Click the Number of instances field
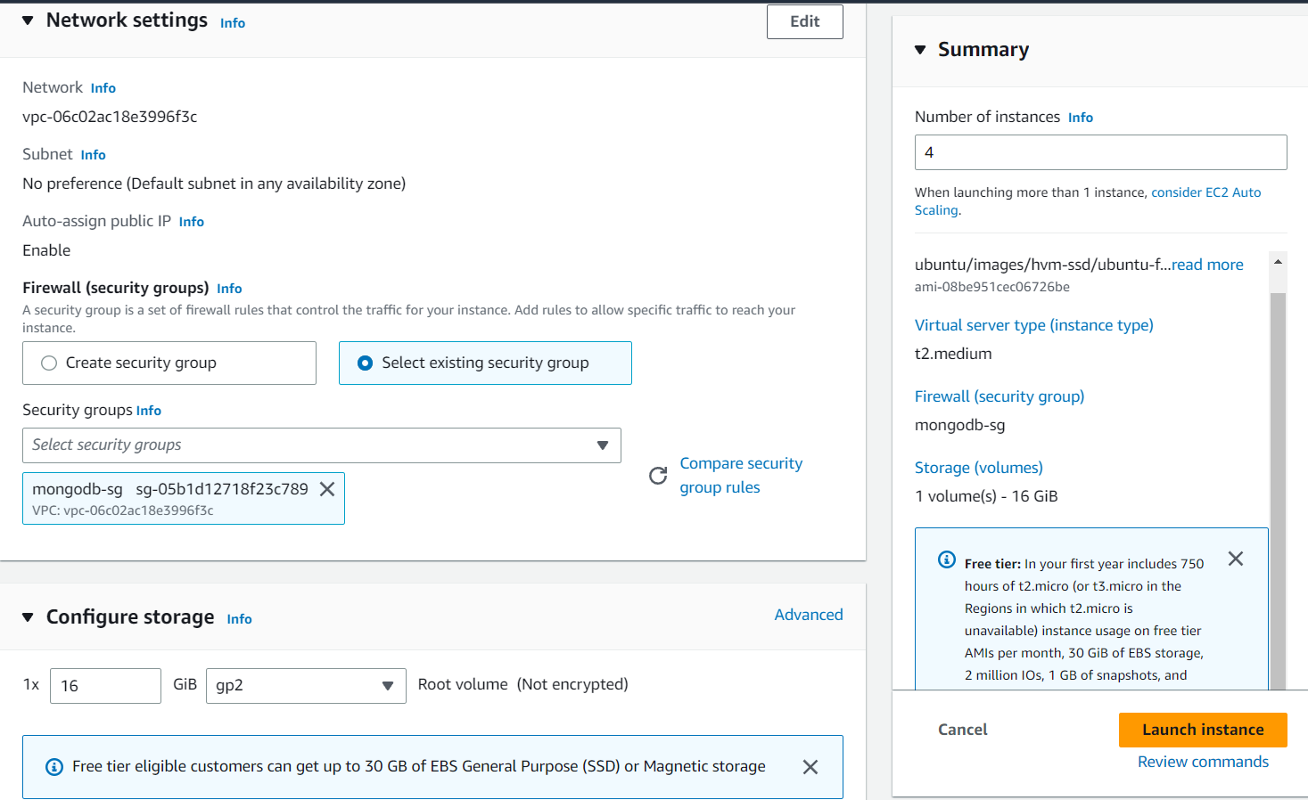 (1100, 152)
